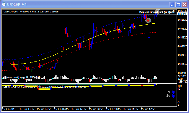The height and width of the screenshot is (113, 189).
Task: Click the 0.84720 price axis label
Action: coord(183,46)
